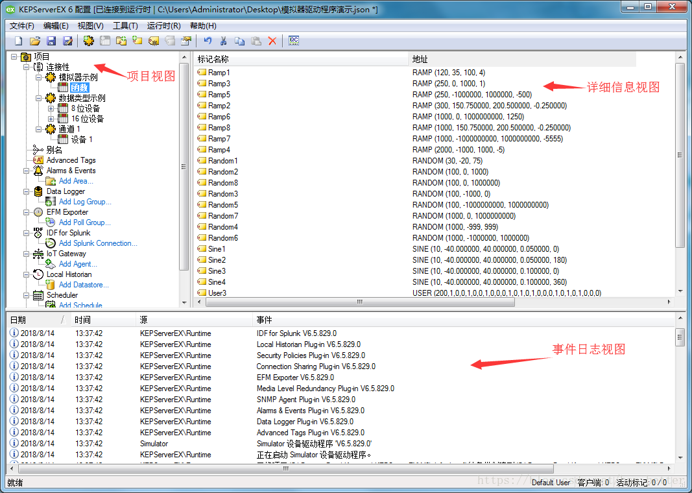The height and width of the screenshot is (493, 692).
Task: Click the Paste clipboard icon
Action: point(256,41)
